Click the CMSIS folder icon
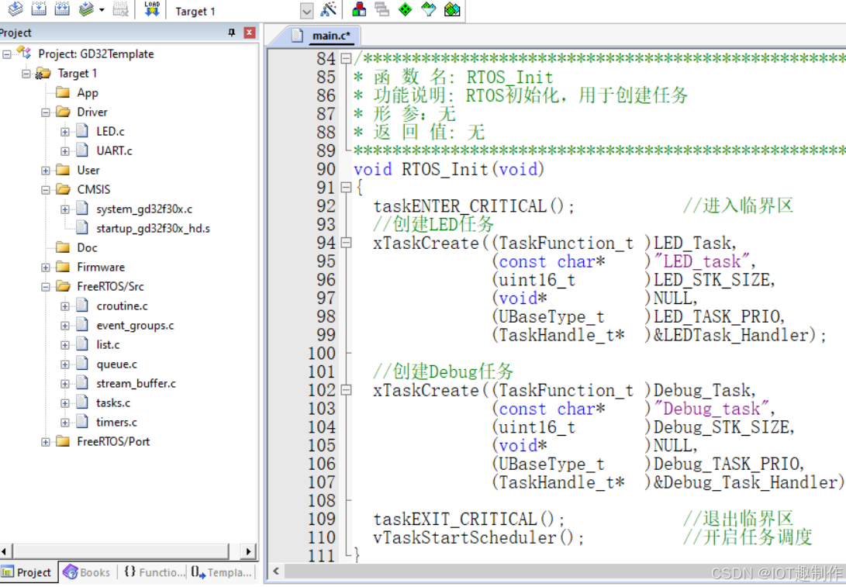846x587 pixels. click(63, 189)
